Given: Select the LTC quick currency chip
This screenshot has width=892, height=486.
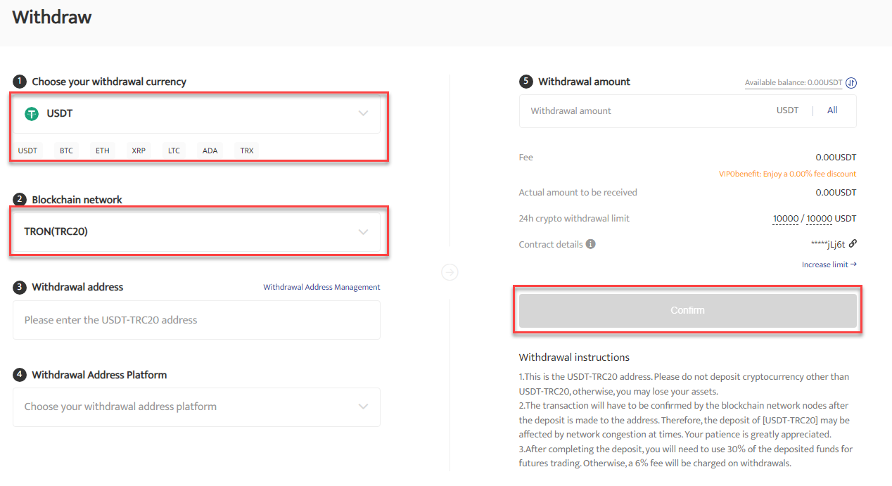Looking at the screenshot, I should [174, 151].
